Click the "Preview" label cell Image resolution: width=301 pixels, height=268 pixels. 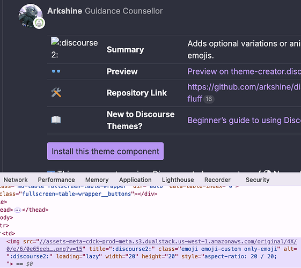pyautogui.click(x=122, y=71)
